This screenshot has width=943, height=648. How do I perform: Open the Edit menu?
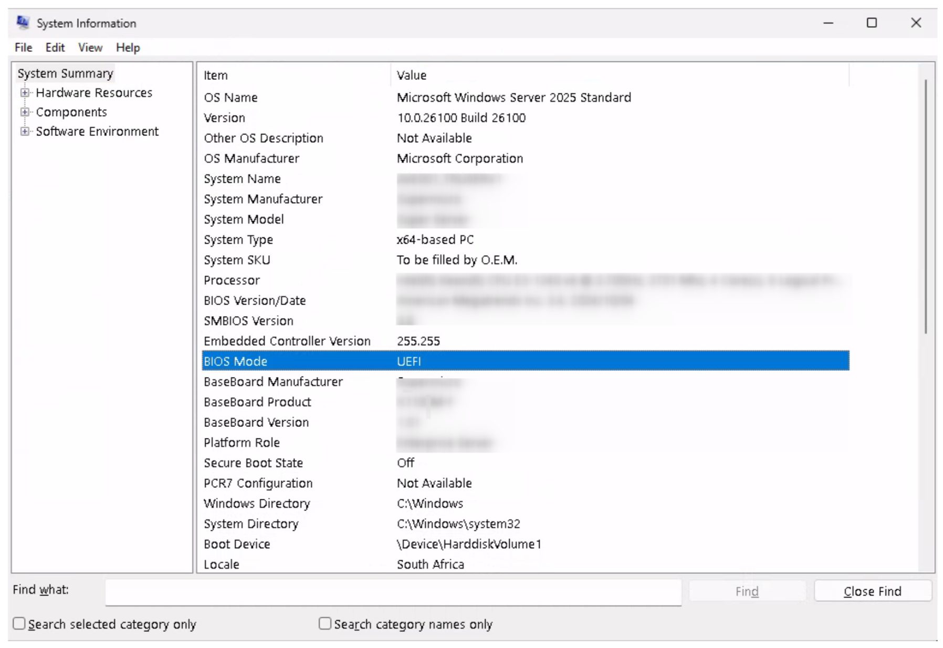pyautogui.click(x=55, y=48)
